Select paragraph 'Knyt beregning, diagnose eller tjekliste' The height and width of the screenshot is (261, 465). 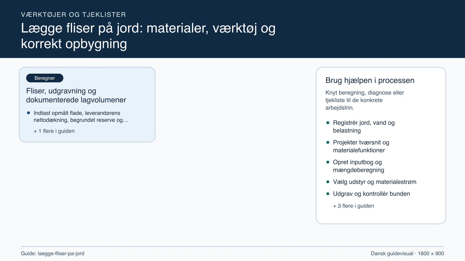click(x=365, y=100)
